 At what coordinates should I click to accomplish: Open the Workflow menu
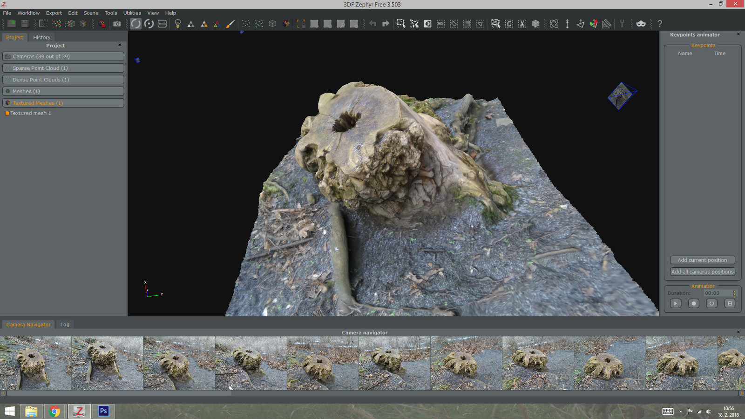pos(28,13)
